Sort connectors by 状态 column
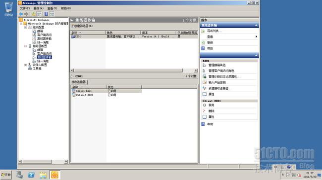The width and height of the screenshot is (322, 180). click(124, 87)
